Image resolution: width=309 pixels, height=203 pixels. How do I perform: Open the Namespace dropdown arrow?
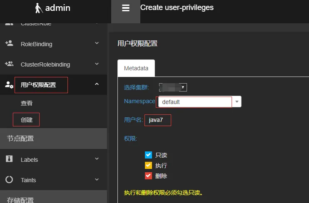tap(237, 101)
